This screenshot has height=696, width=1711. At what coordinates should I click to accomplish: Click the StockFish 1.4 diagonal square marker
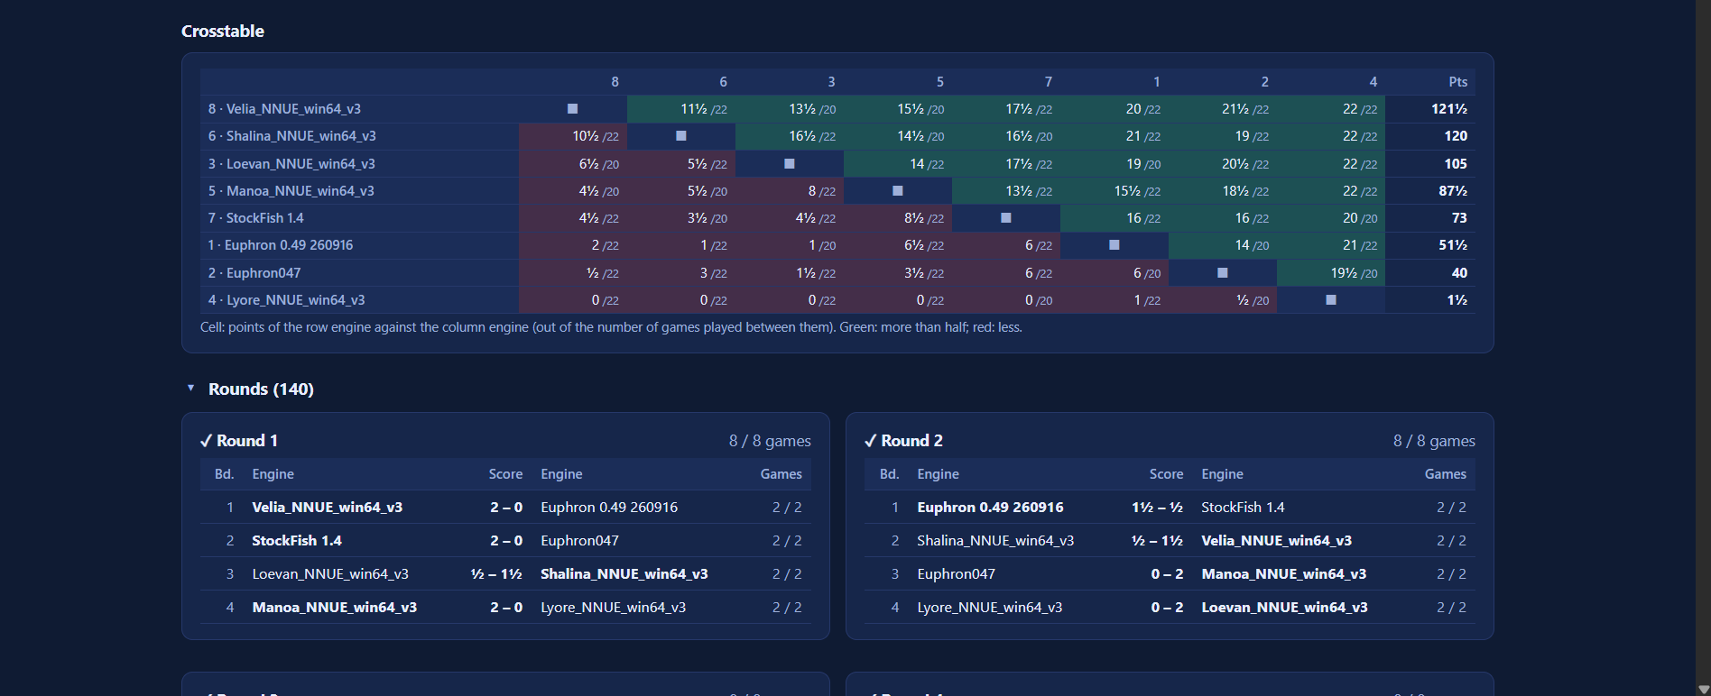pyautogui.click(x=1006, y=218)
